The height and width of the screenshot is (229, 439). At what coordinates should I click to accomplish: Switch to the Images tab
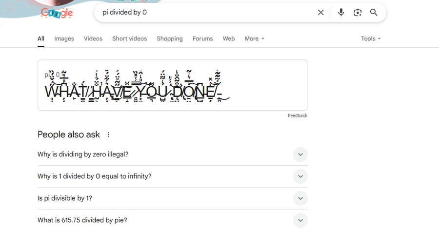(x=64, y=39)
